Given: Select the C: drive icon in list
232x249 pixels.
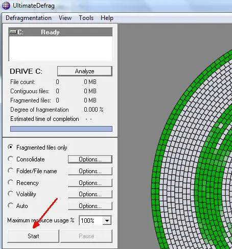Looking at the screenshot, I should tap(13, 32).
